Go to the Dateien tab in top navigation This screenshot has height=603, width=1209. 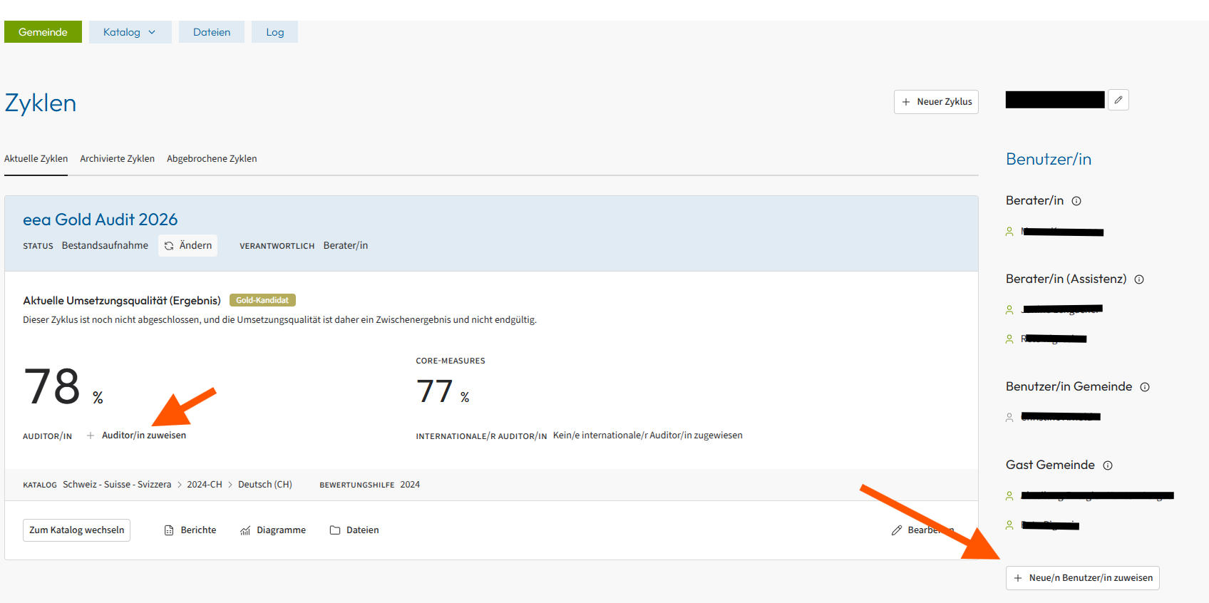[x=212, y=32]
